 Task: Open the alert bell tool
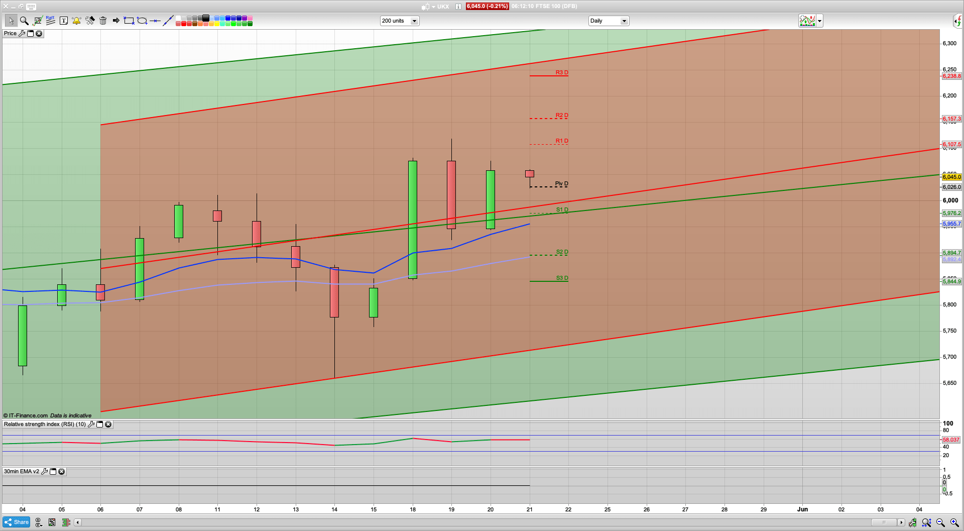point(76,21)
